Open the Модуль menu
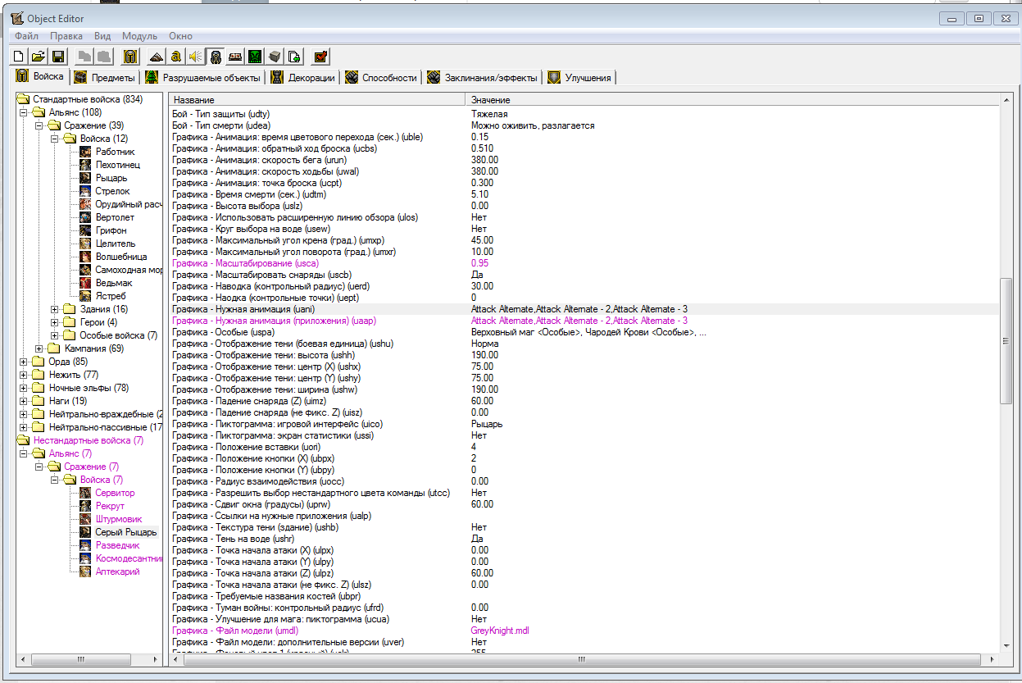This screenshot has width=1022, height=683. coord(139,36)
